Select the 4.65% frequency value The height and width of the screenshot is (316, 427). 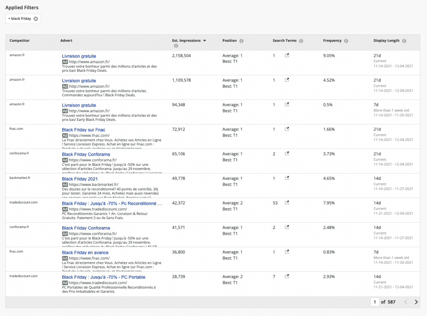click(329, 178)
